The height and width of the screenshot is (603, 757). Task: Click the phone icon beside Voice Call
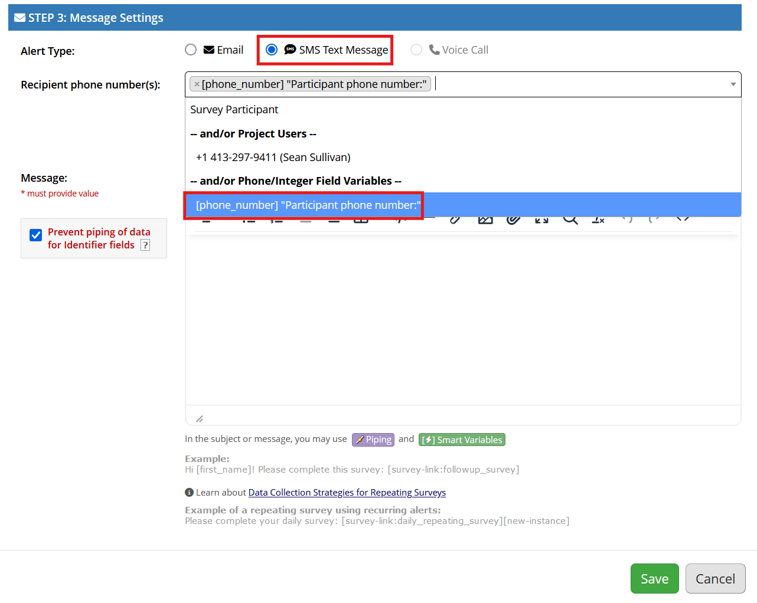coord(435,50)
